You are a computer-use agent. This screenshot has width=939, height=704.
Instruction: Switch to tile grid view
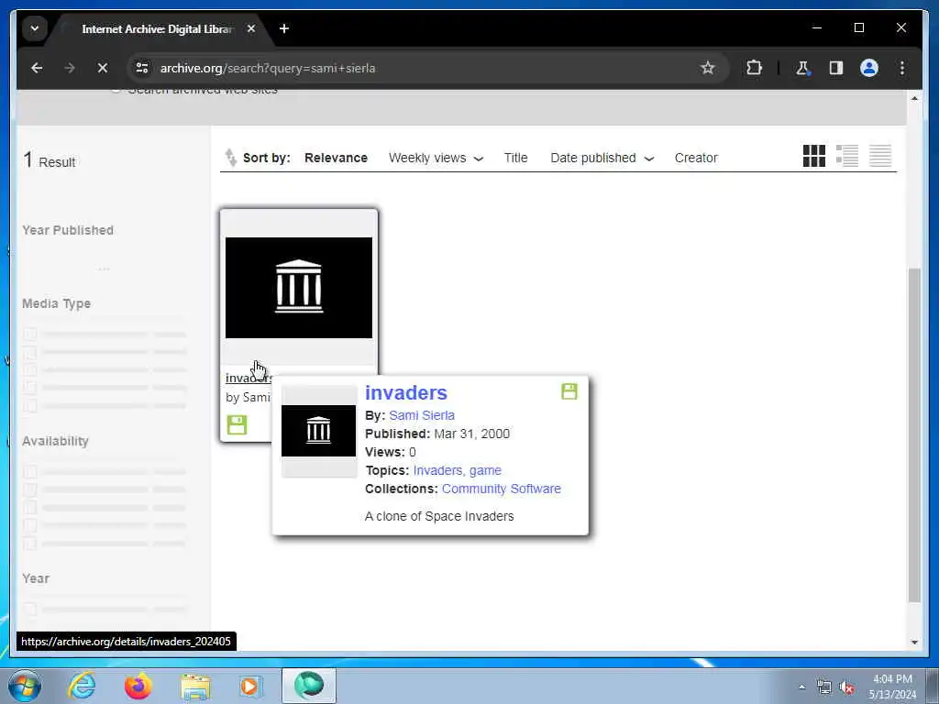click(x=814, y=156)
